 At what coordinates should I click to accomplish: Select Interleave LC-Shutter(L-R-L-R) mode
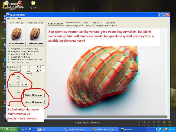tap(9, 60)
